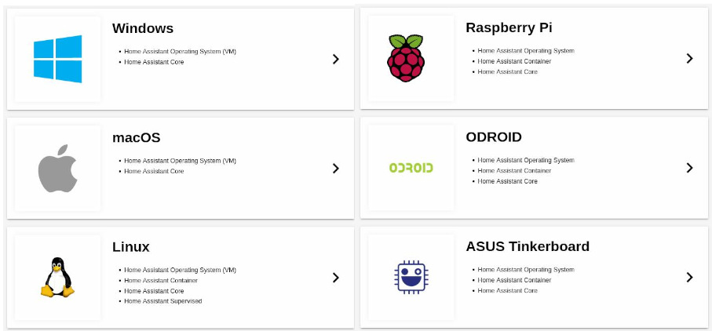712x331 pixels.
Task: Click the macOS title text
Action: pyautogui.click(x=137, y=137)
